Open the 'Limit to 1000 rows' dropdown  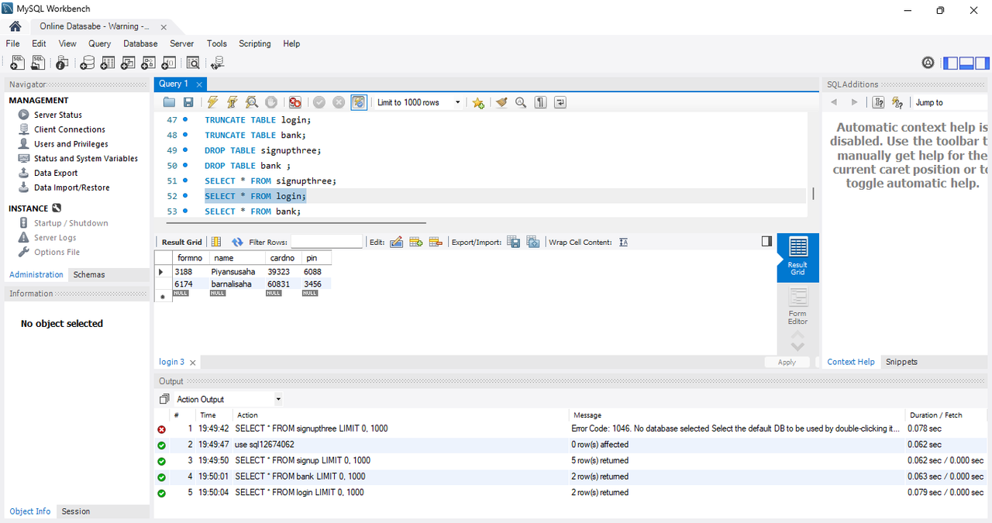point(418,102)
